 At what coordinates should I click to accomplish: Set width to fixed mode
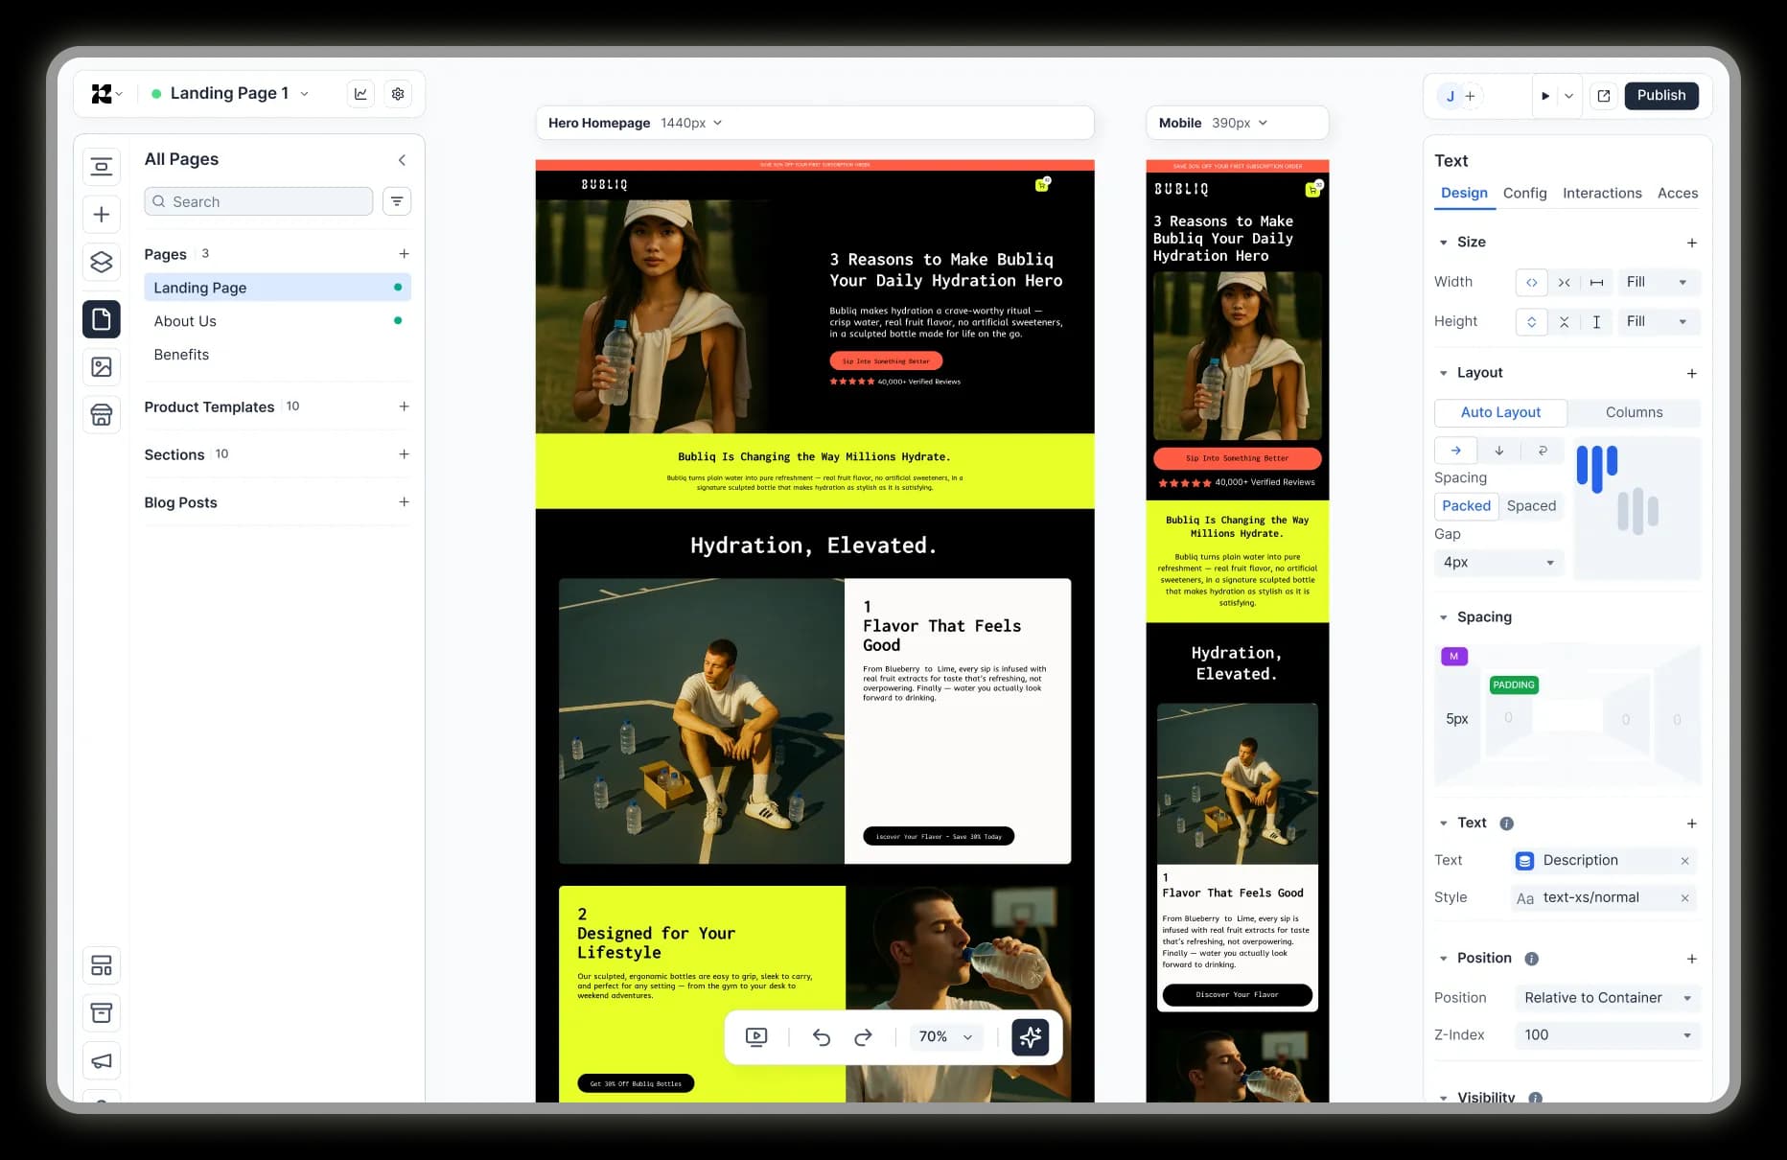click(1596, 283)
